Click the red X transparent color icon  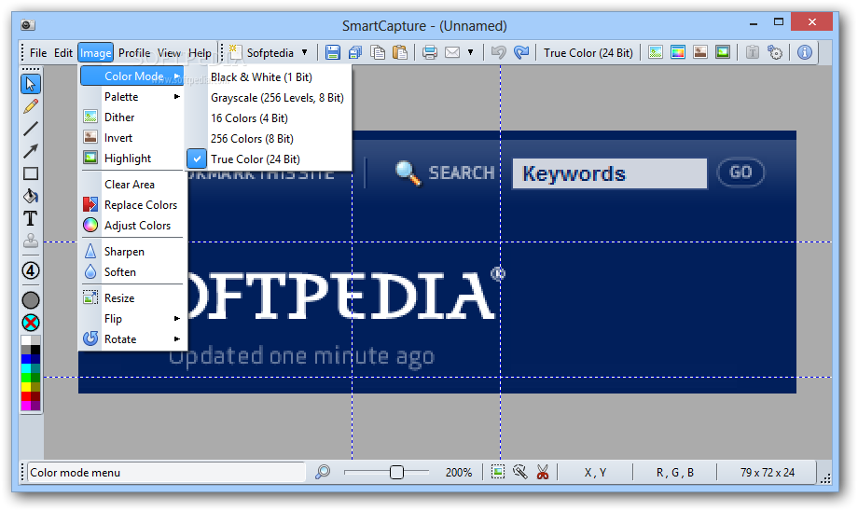click(x=31, y=323)
